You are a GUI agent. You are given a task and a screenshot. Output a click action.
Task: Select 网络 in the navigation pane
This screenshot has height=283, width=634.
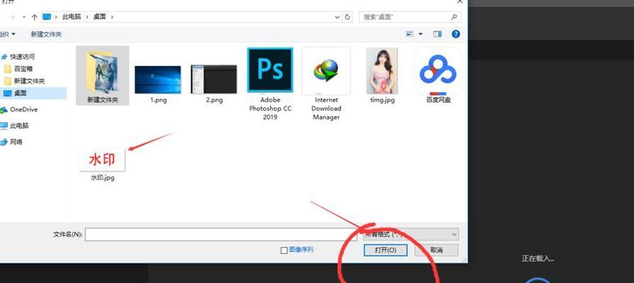tap(16, 142)
